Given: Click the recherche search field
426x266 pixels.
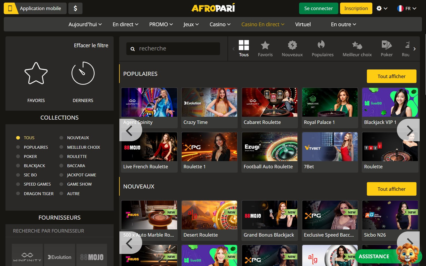Looking at the screenshot, I should [x=173, y=49].
